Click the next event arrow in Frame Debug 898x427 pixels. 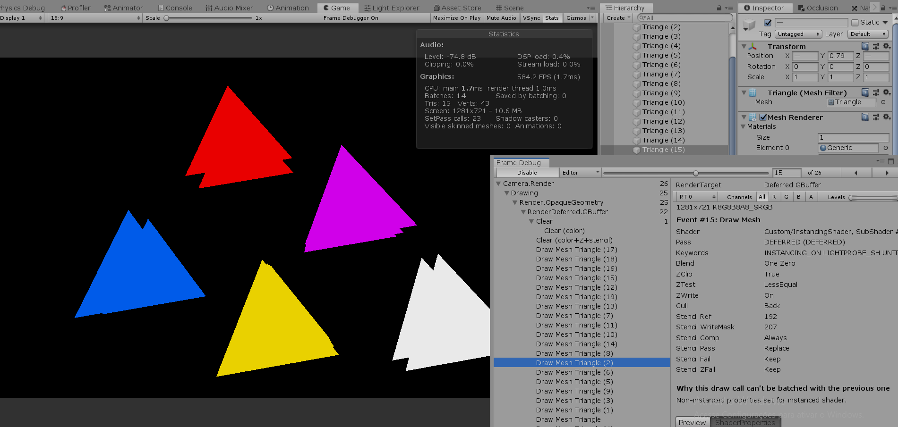point(887,173)
